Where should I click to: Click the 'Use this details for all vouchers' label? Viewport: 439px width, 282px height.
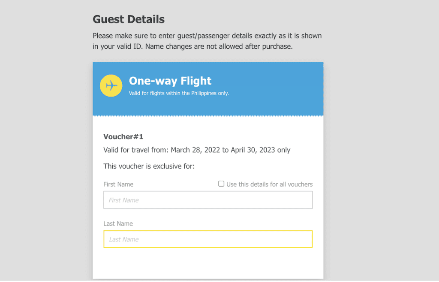coord(269,185)
